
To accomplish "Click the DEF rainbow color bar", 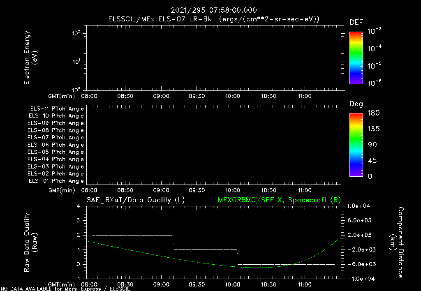I will 356,58.
